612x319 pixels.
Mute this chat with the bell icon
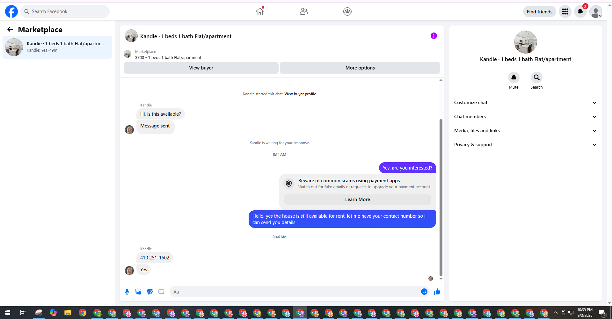pyautogui.click(x=514, y=77)
